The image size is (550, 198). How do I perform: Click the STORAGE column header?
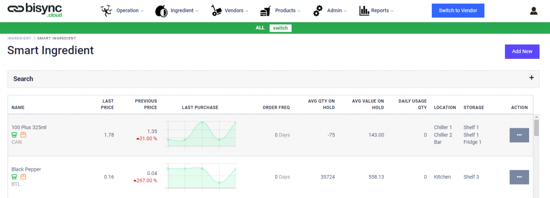[x=474, y=108]
